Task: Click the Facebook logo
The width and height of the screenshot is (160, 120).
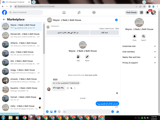Action: (4, 12)
